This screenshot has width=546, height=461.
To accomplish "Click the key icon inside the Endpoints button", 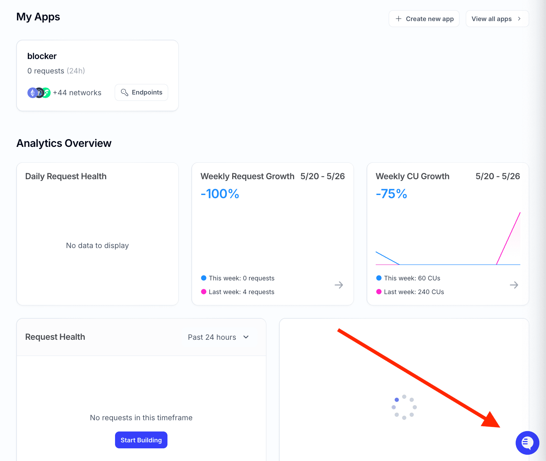I will [x=125, y=92].
